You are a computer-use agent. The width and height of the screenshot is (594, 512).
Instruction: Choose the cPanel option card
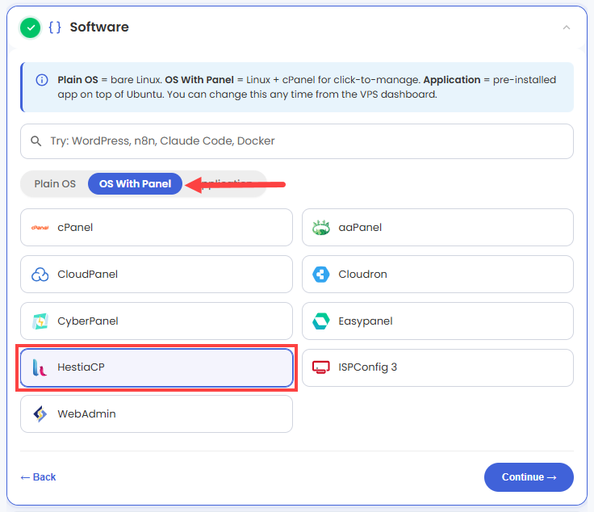point(157,228)
